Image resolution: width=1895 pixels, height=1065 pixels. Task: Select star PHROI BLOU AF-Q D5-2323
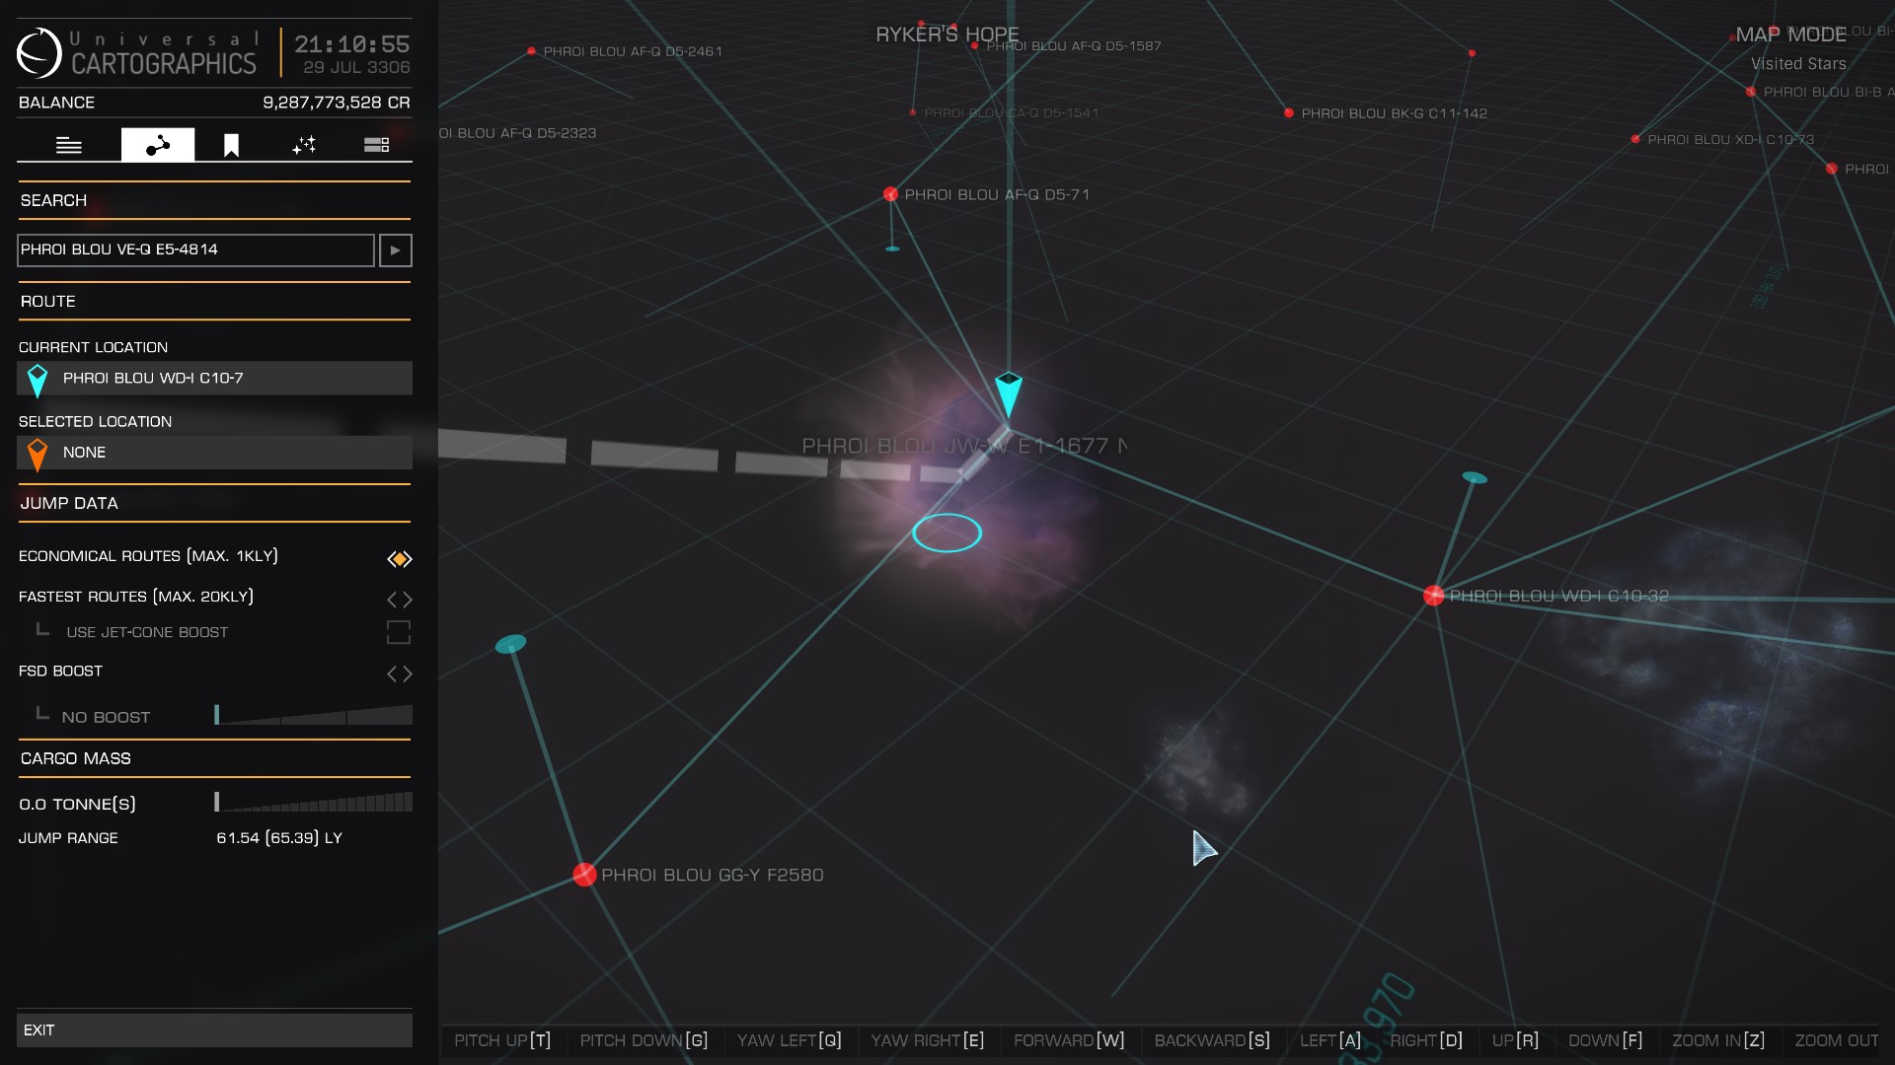tap(519, 133)
